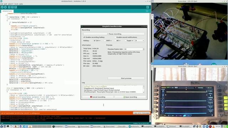The width and height of the screenshot is (228, 128).
Task: Select the ArduinoYun1 sketch tab
Action: click(7, 11)
